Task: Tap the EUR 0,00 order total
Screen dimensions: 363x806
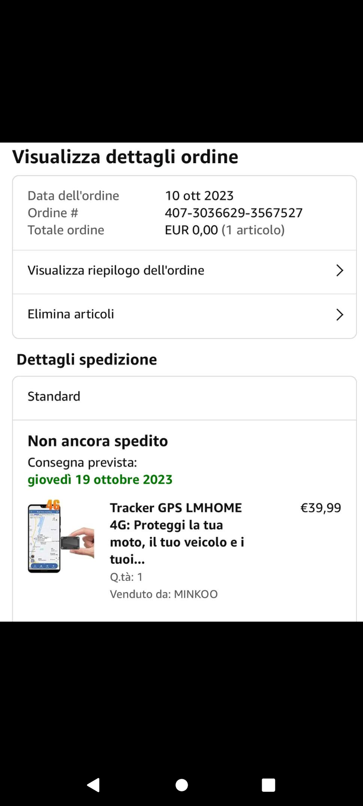Action: pos(192,230)
